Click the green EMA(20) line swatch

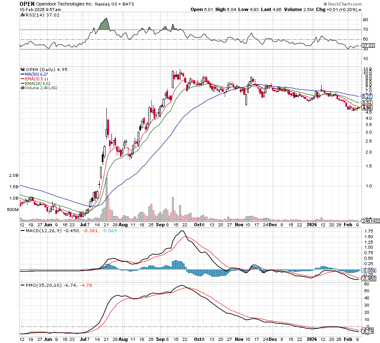[x=22, y=83]
